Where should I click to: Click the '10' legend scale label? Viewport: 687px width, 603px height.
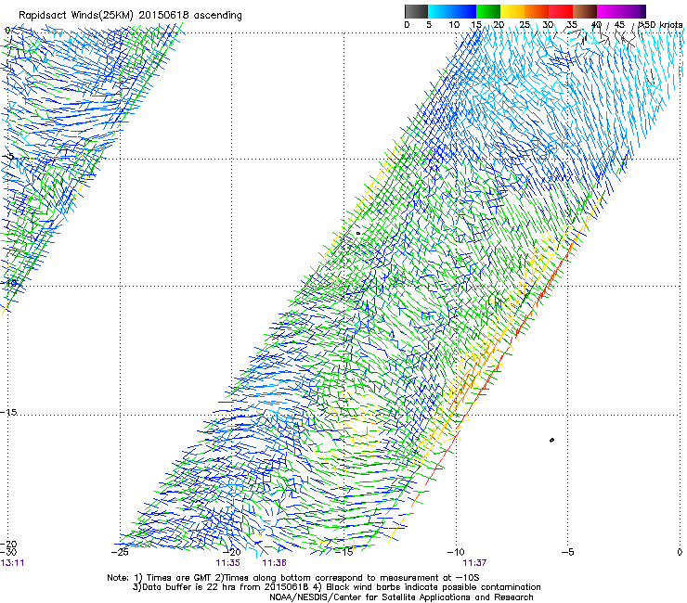point(454,25)
